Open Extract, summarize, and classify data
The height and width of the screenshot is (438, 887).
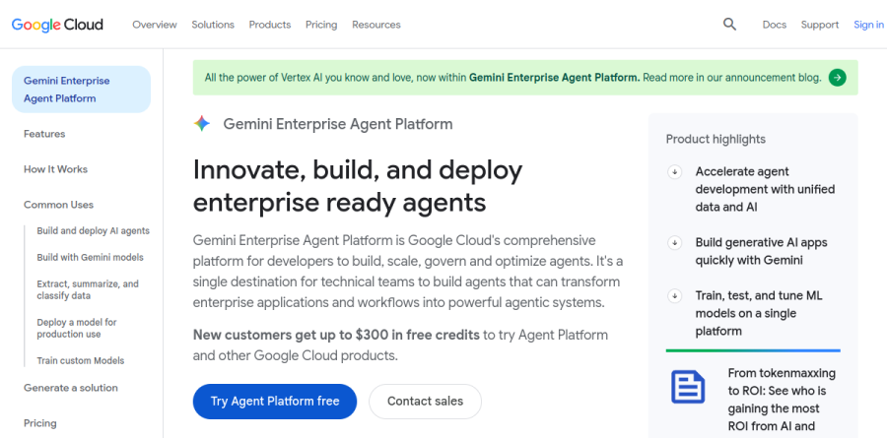pyautogui.click(x=88, y=290)
